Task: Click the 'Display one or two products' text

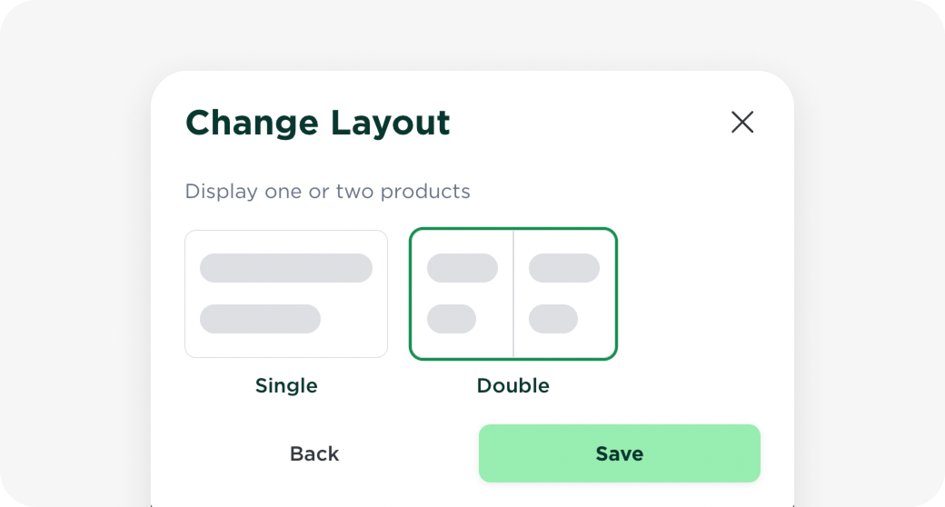Action: tap(327, 191)
